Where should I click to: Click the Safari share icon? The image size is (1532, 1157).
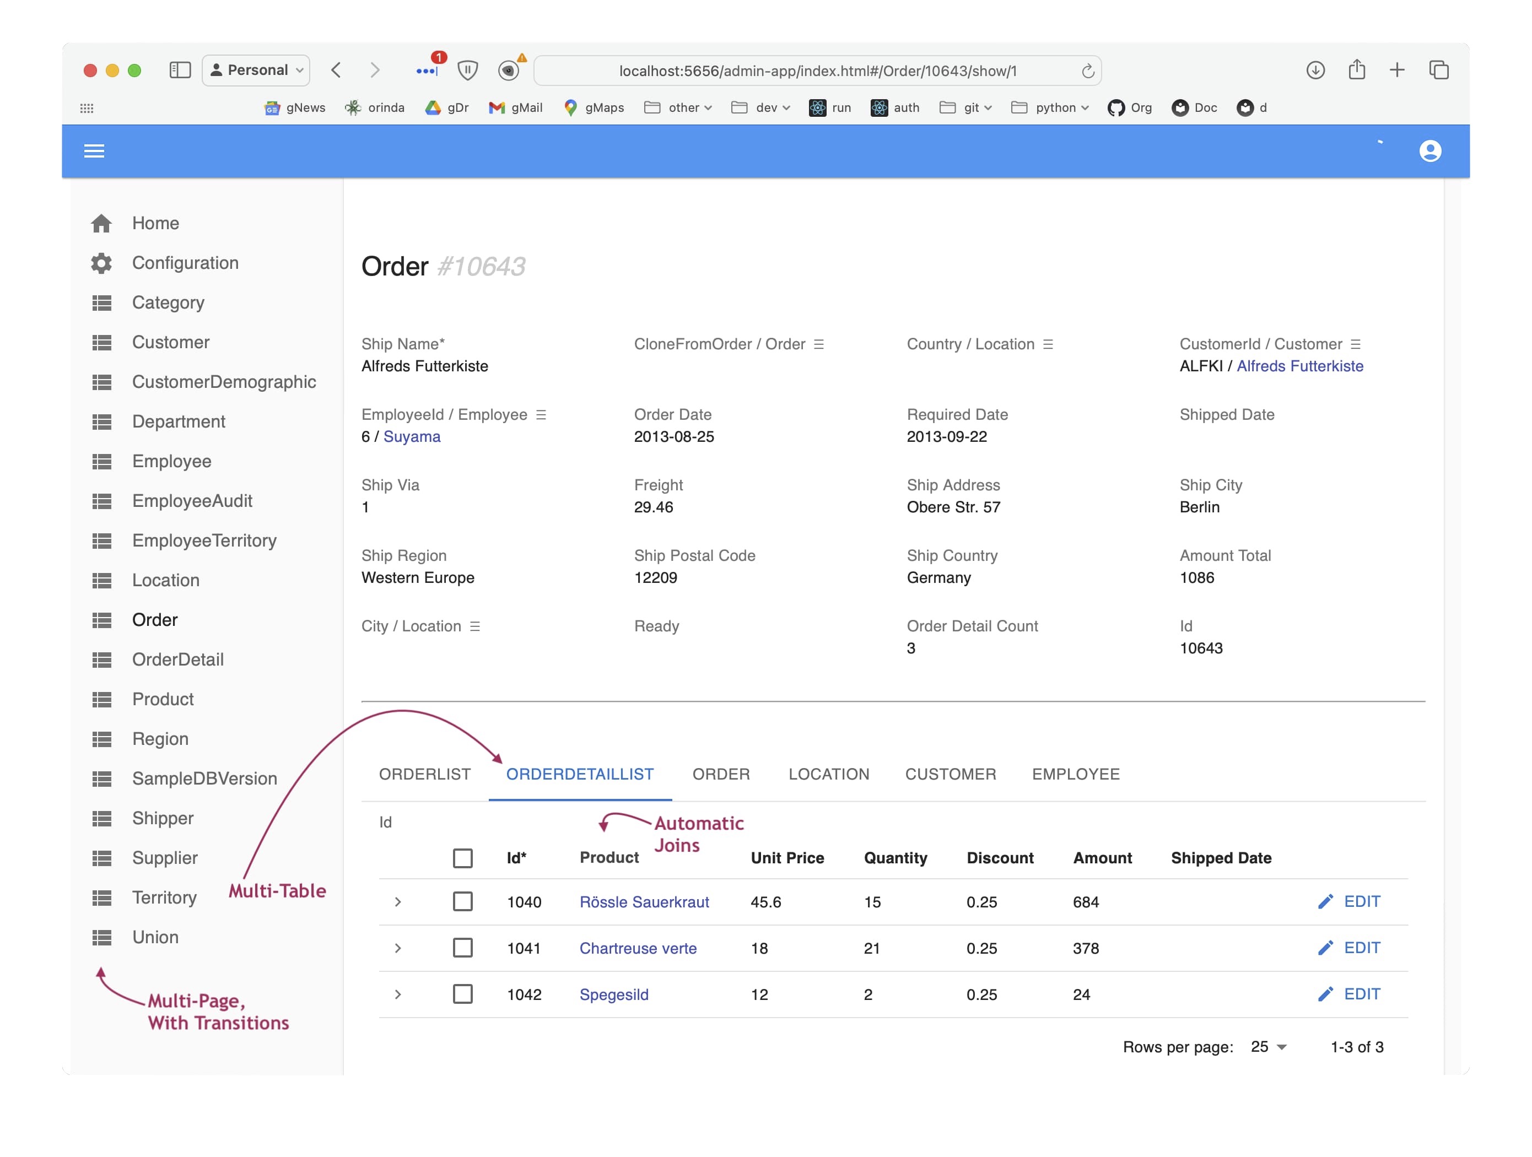(1356, 69)
